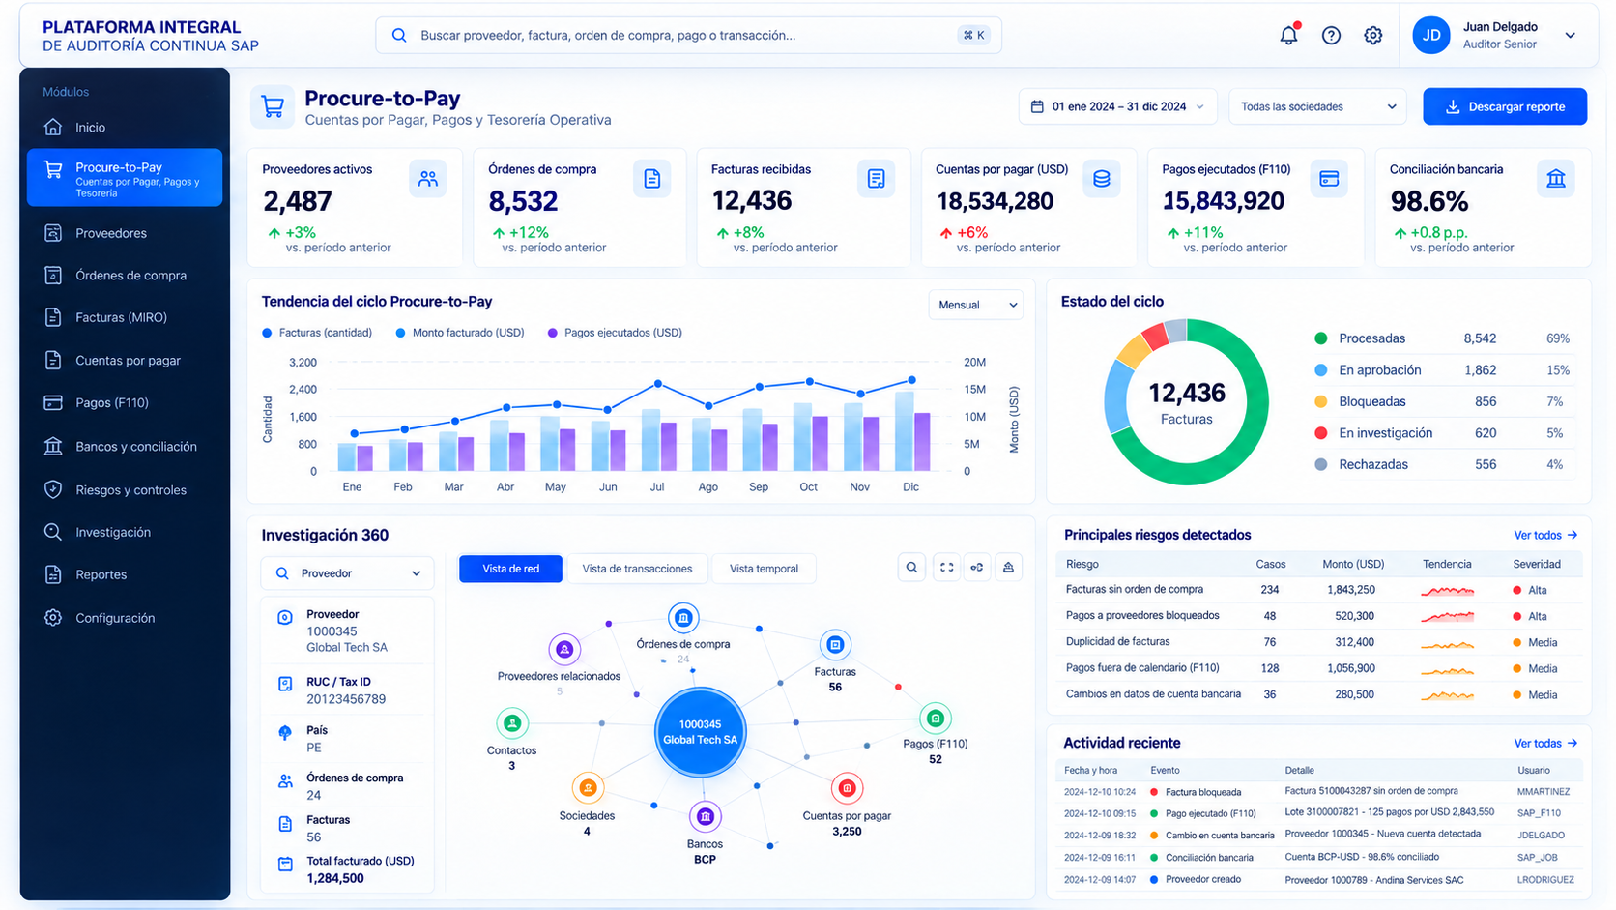Click the Pagos a proveedores bloqueados row
The image size is (1616, 910).
click(x=1319, y=616)
